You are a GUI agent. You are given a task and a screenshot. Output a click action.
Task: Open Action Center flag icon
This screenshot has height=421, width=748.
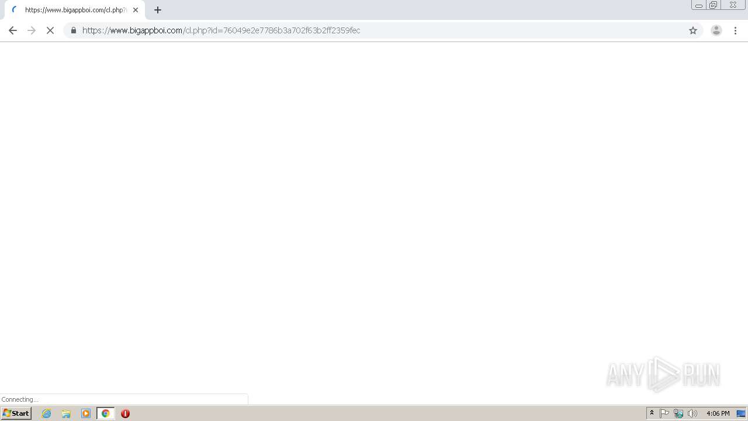(664, 413)
